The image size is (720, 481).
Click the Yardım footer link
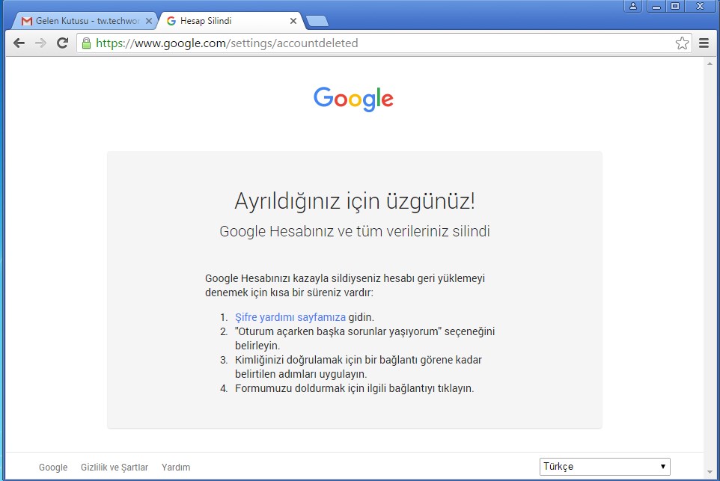click(176, 468)
